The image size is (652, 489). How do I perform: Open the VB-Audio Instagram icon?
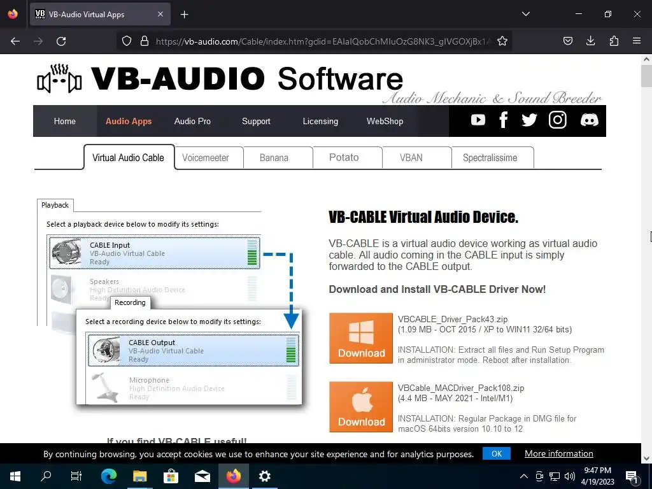(x=557, y=120)
